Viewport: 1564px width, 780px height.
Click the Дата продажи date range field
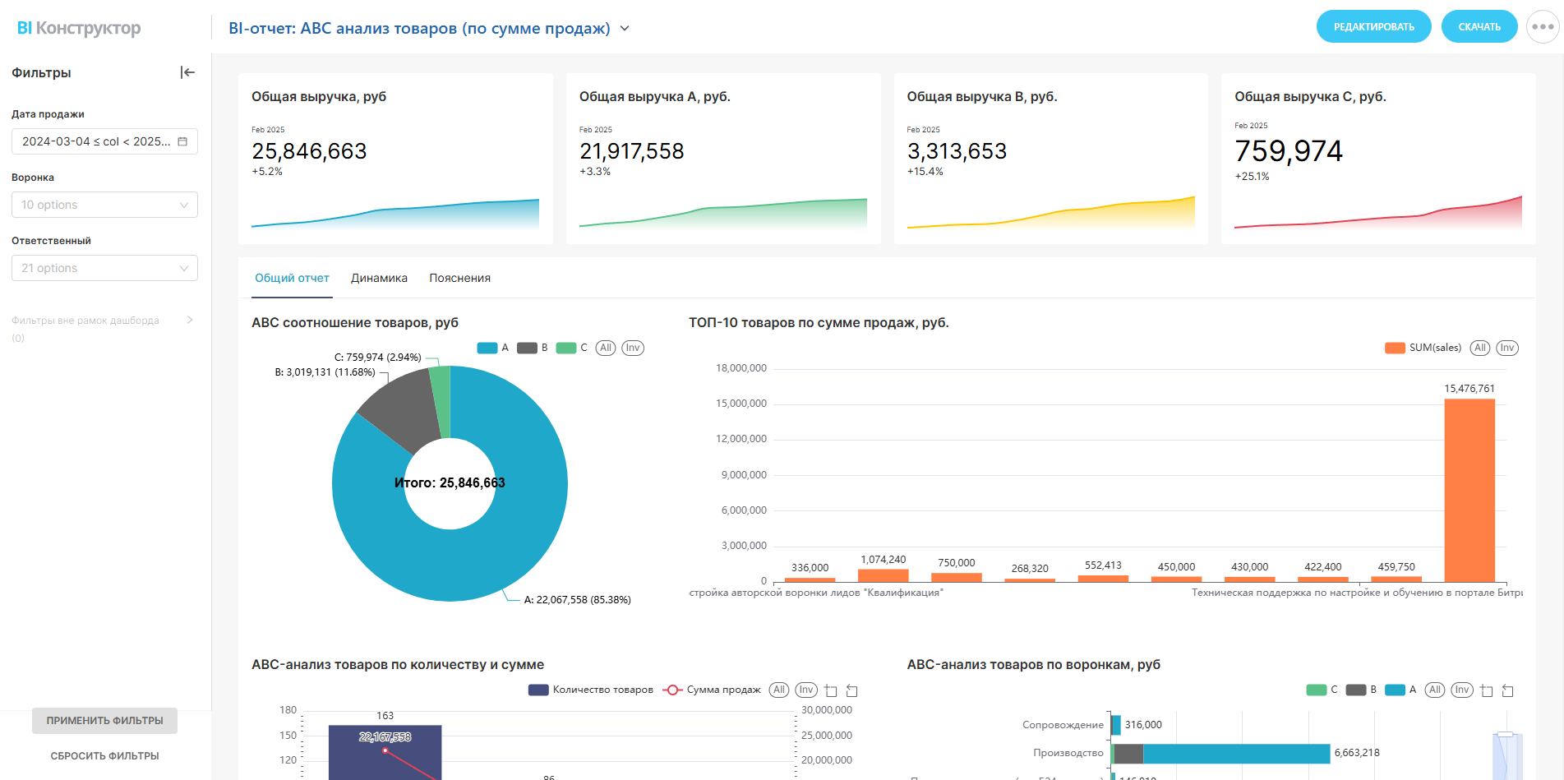pyautogui.click(x=97, y=141)
